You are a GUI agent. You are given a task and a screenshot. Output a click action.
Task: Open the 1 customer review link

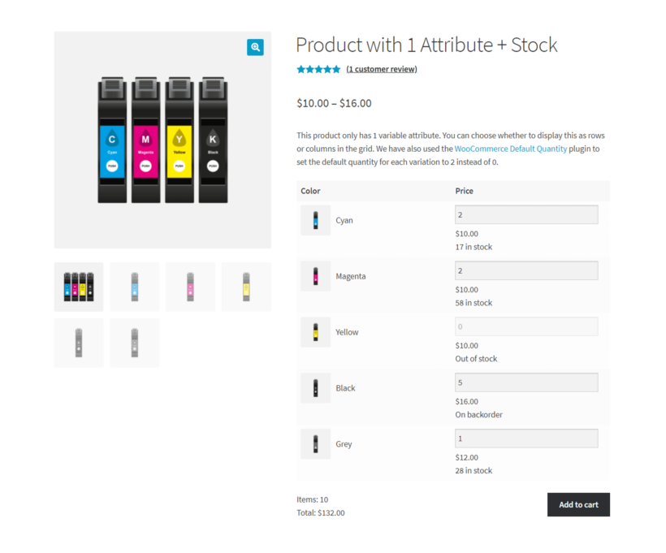[381, 69]
